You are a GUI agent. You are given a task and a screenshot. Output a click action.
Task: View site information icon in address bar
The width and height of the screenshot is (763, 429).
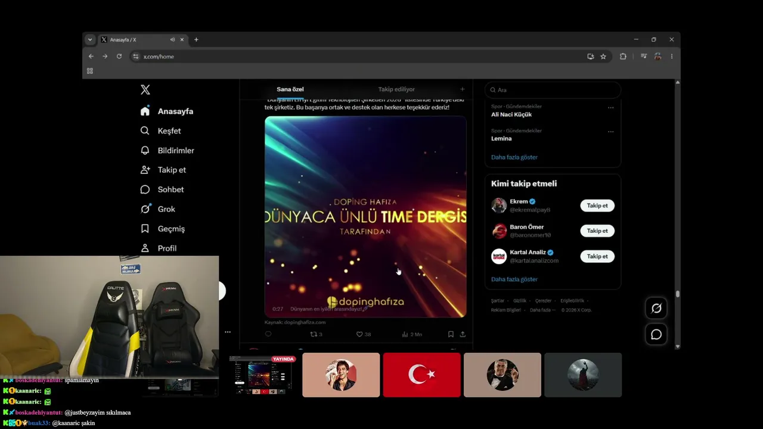(136, 57)
